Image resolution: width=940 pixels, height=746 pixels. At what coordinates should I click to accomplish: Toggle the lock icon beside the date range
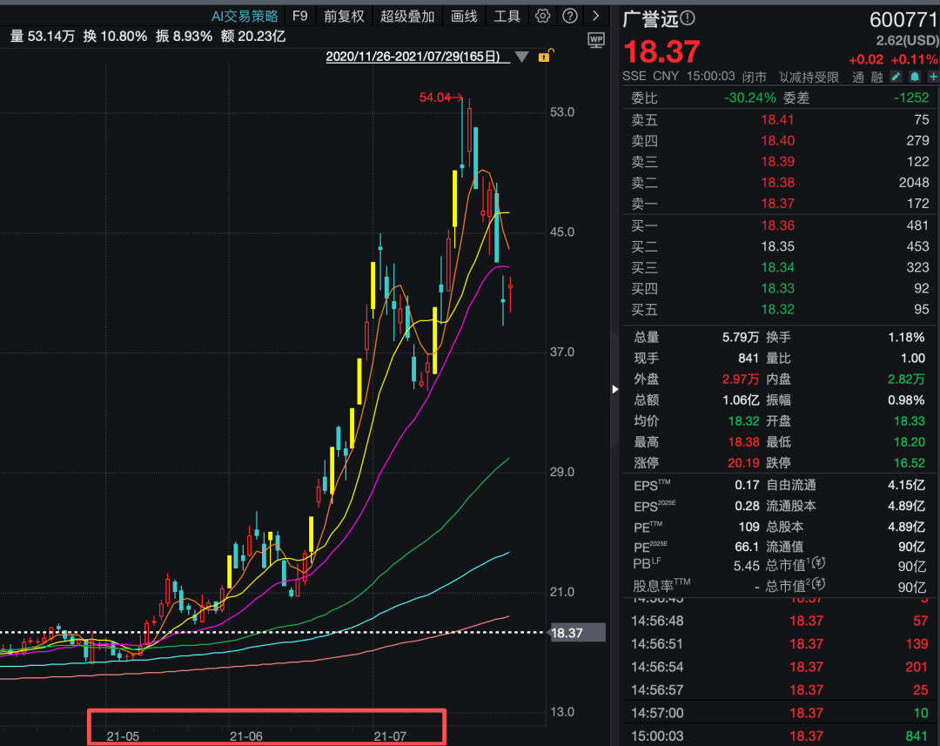click(x=544, y=55)
